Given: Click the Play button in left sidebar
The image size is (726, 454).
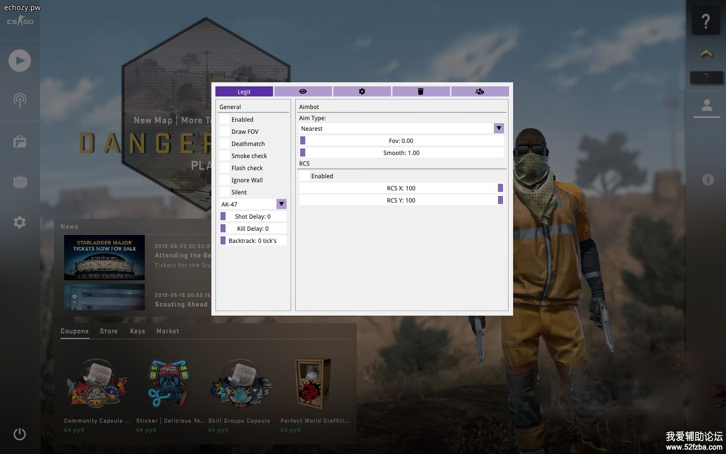Looking at the screenshot, I should coord(20,61).
